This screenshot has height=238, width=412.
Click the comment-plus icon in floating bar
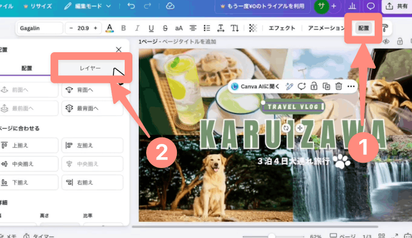(x=302, y=86)
